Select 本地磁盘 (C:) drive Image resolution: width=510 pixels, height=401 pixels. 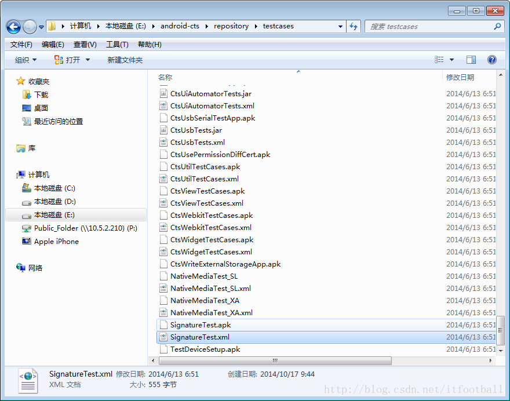point(54,188)
